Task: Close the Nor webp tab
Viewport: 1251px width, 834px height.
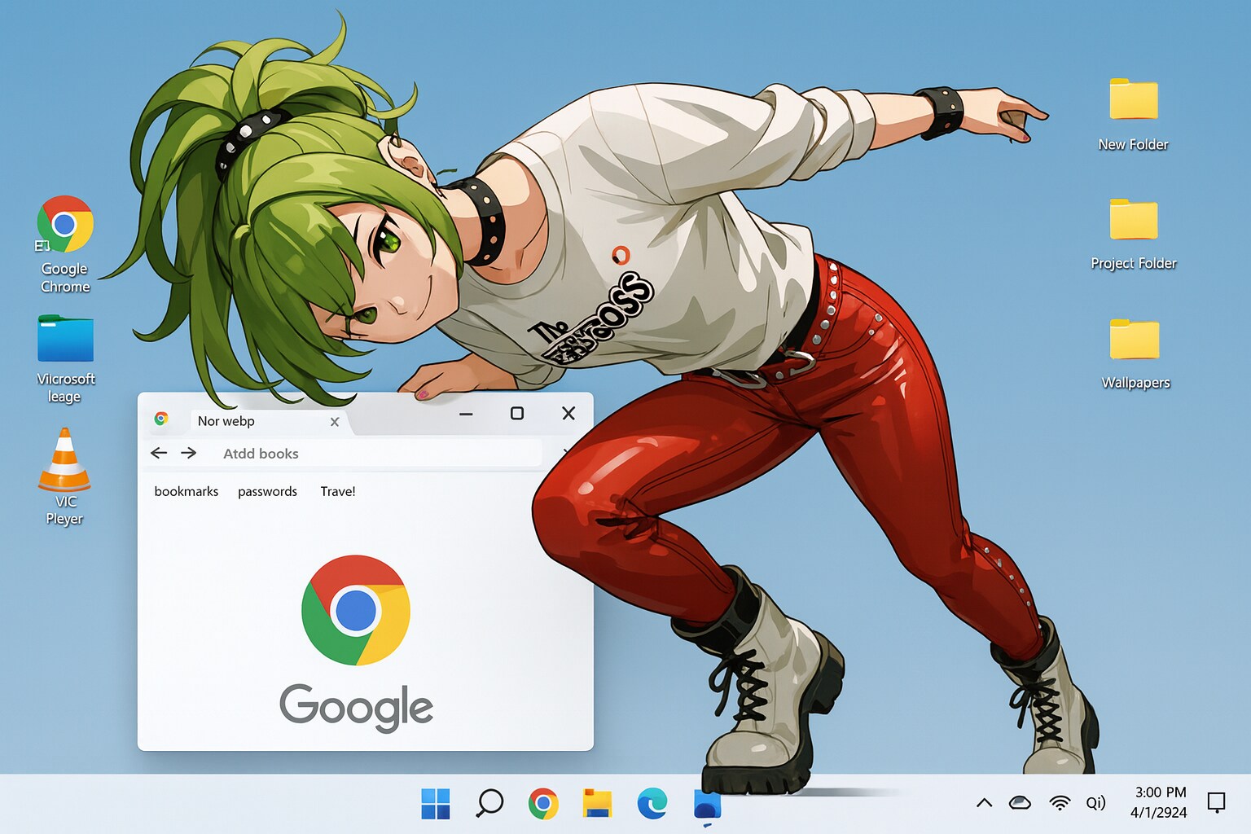Action: pyautogui.click(x=335, y=422)
